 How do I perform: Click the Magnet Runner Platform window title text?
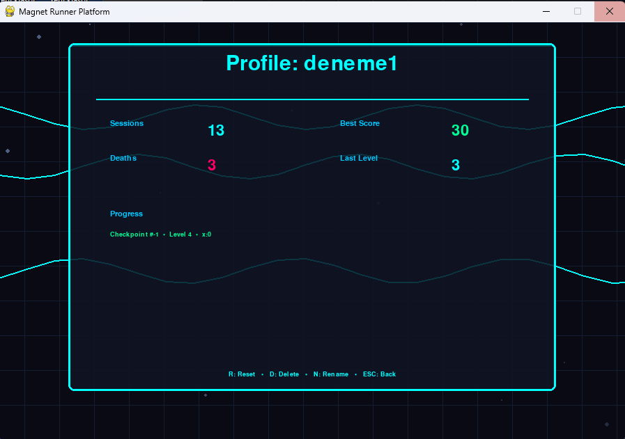tap(64, 12)
